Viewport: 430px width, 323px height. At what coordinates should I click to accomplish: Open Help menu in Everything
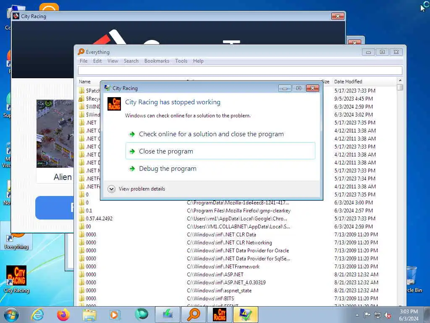[x=198, y=61]
